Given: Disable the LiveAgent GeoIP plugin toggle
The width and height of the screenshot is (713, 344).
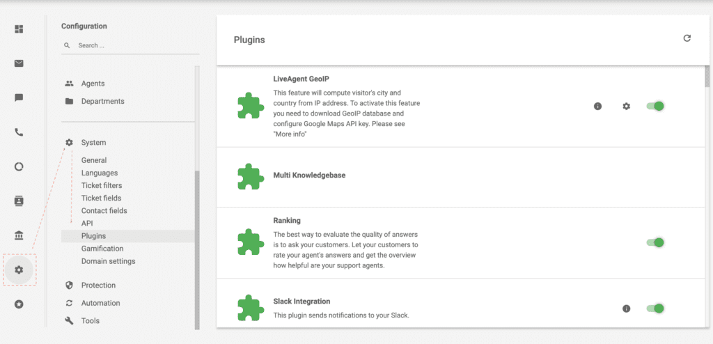Looking at the screenshot, I should pos(655,106).
